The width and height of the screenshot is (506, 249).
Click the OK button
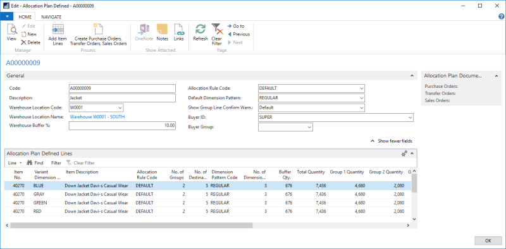point(488,241)
